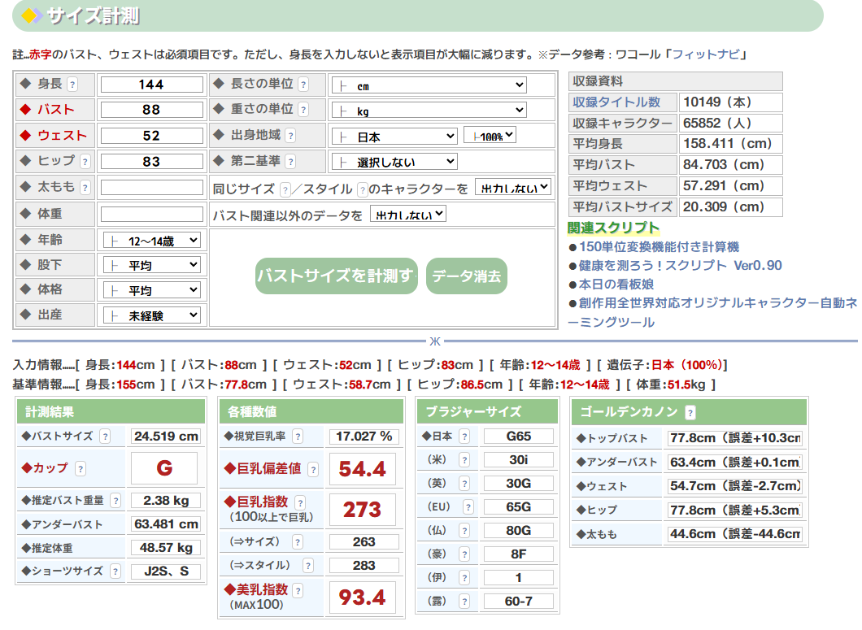Screen dimensions: 862x630
Task: Click the help icon next to 身長
Action: (72, 85)
